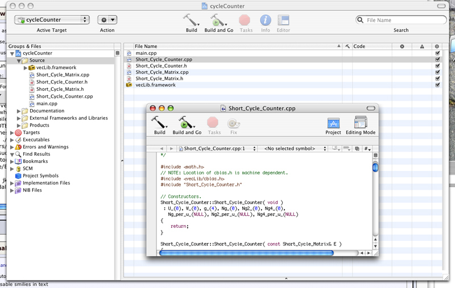Open the No selected symbol popup

(x=292, y=149)
